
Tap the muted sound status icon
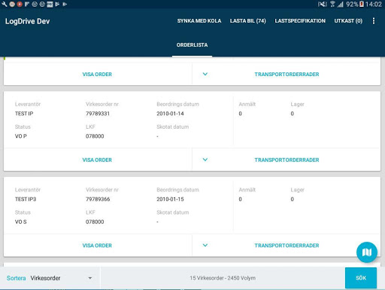322,5
